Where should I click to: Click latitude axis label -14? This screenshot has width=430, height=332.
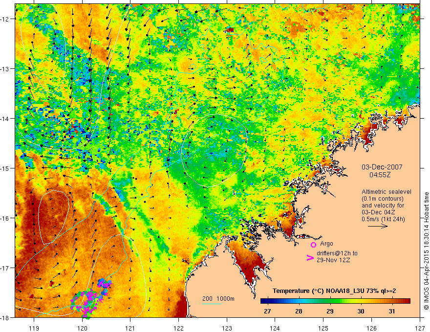click(6, 119)
